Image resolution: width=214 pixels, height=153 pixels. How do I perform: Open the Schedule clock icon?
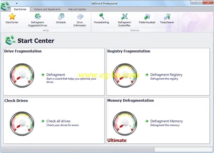click(x=61, y=17)
